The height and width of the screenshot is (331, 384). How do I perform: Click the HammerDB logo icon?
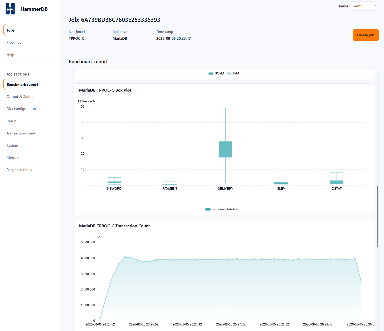(x=10, y=9)
